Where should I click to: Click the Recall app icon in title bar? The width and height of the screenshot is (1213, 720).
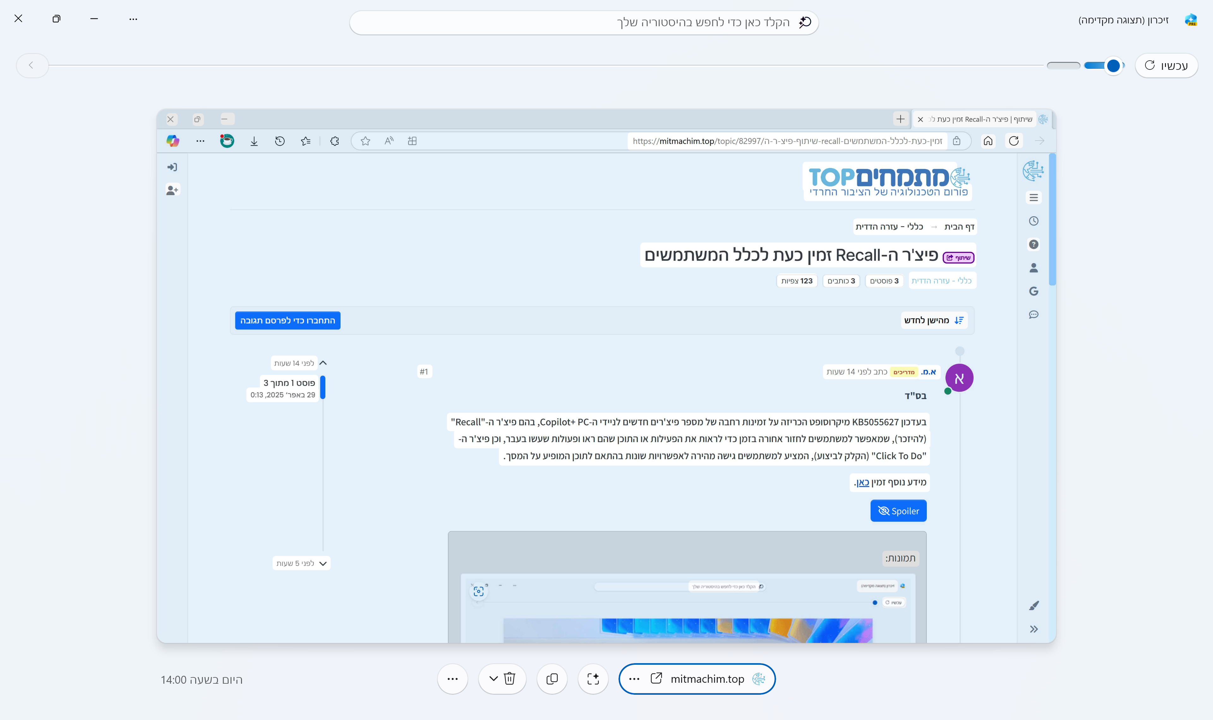pos(1191,20)
